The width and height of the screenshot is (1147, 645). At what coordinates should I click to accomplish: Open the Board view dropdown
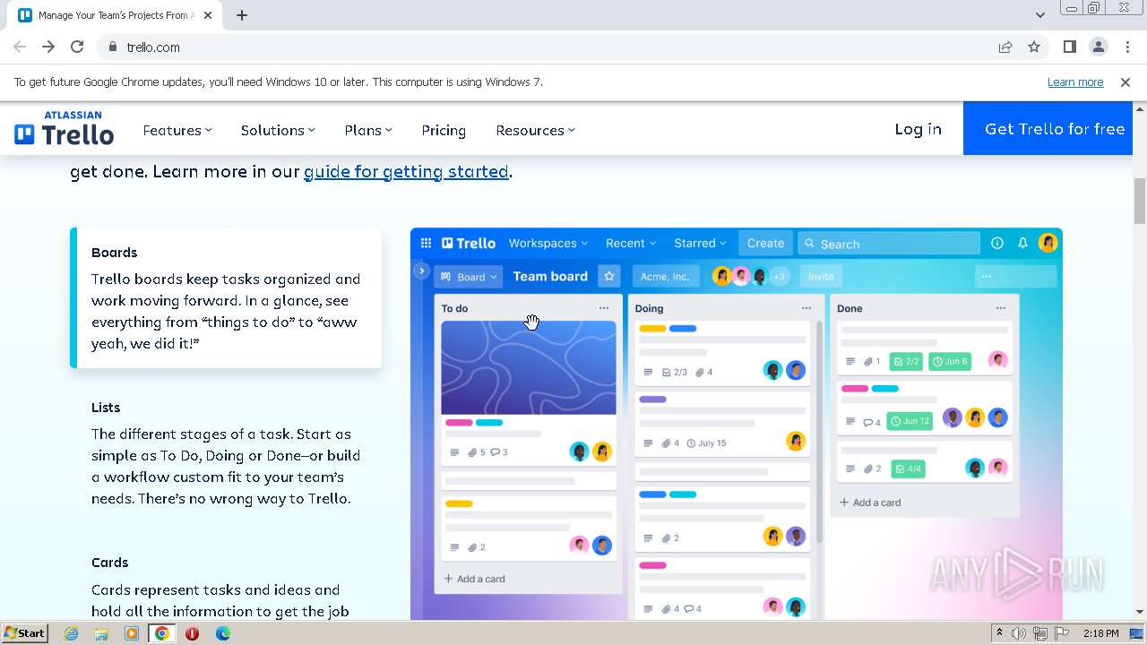(469, 276)
